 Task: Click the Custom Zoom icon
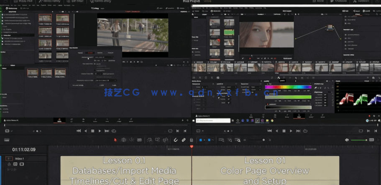point(238,140)
